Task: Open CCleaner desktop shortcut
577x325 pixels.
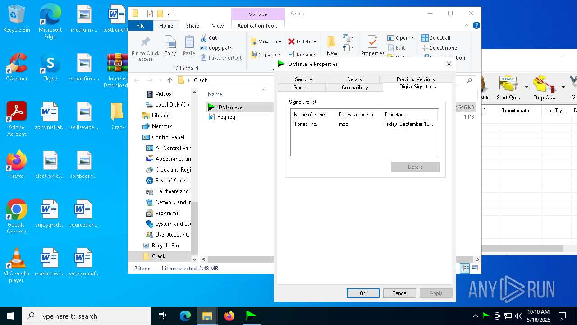Action: 17,68
